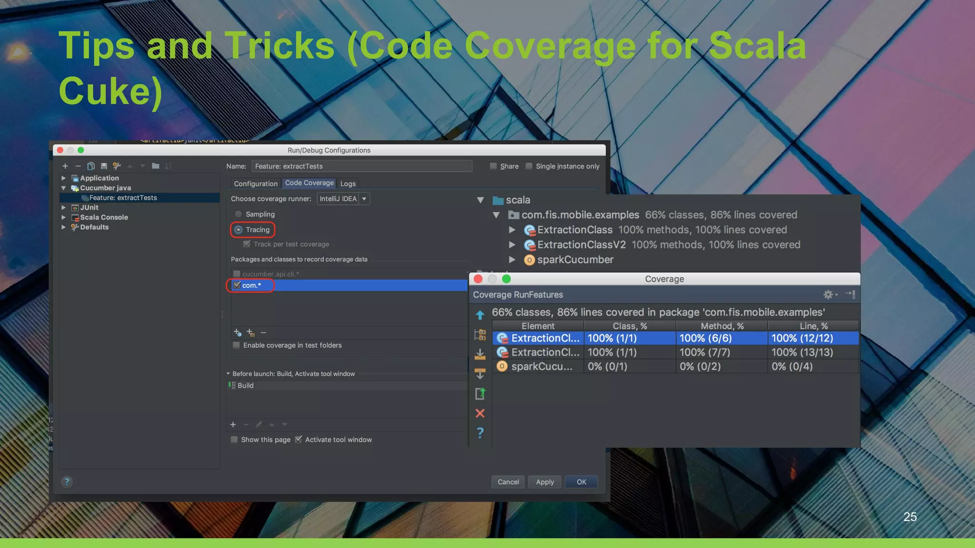Open help in Run/Debug dialog
975x548 pixels.
coord(67,482)
